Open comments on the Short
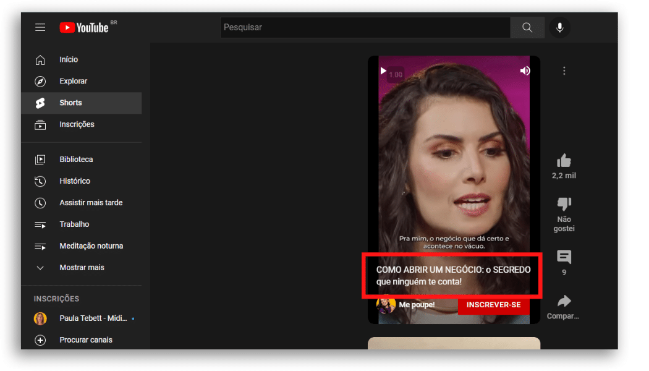 click(x=564, y=257)
